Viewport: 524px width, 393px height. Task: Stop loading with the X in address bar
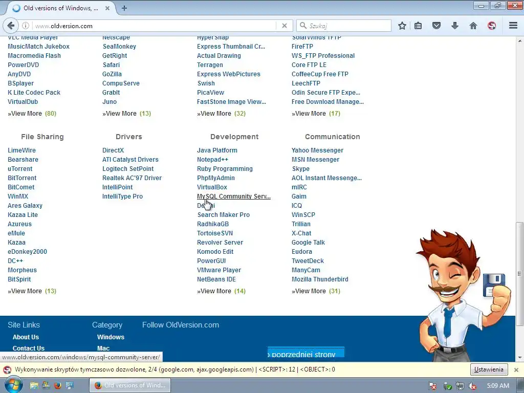(285, 26)
